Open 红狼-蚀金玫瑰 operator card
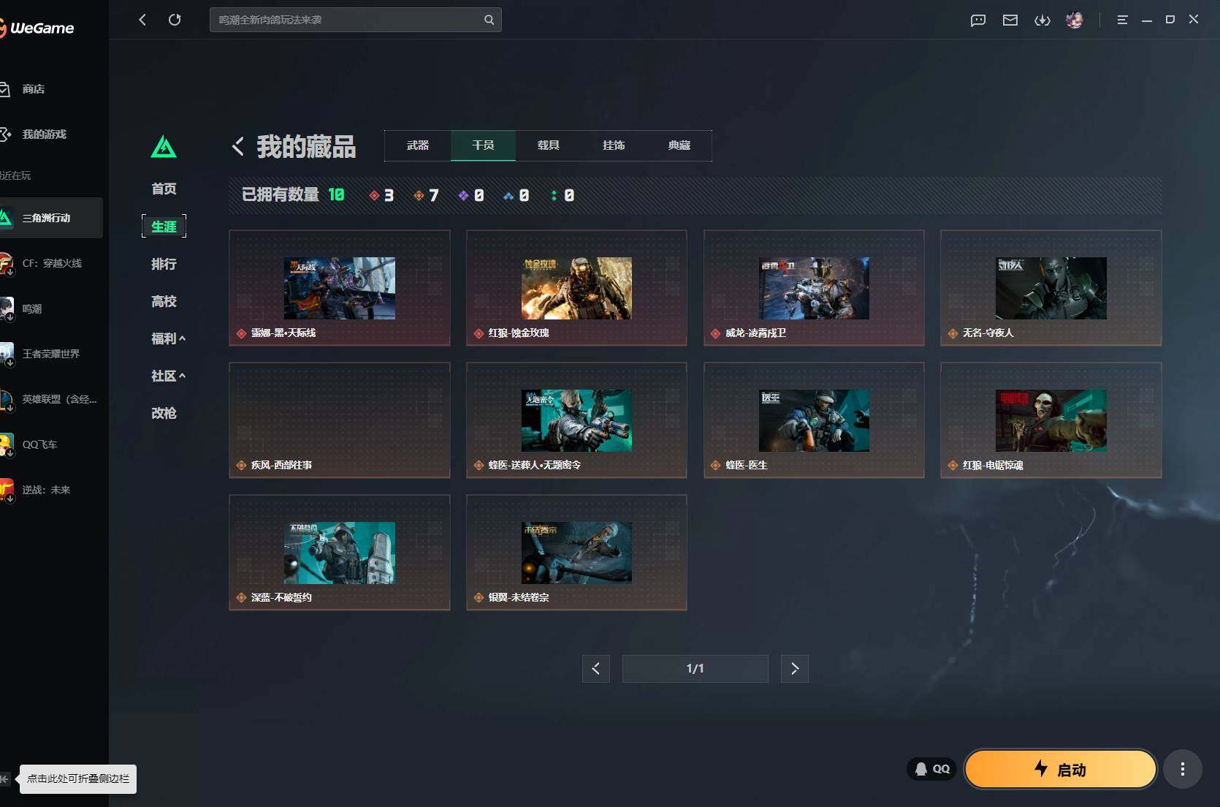The image size is (1220, 807). (576, 288)
